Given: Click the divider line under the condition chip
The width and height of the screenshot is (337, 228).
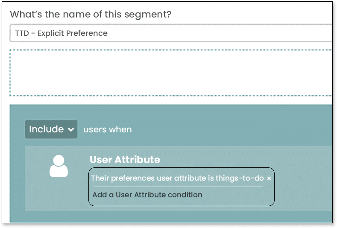Looking at the screenshot, I should click(178, 187).
